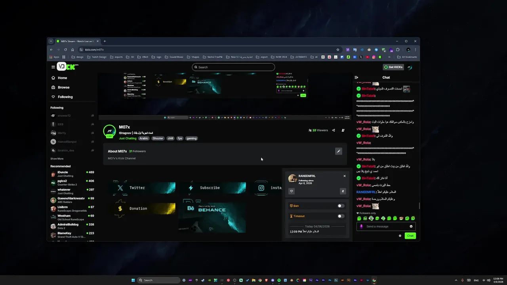Close the RANEEMFRL user card

tap(345, 176)
